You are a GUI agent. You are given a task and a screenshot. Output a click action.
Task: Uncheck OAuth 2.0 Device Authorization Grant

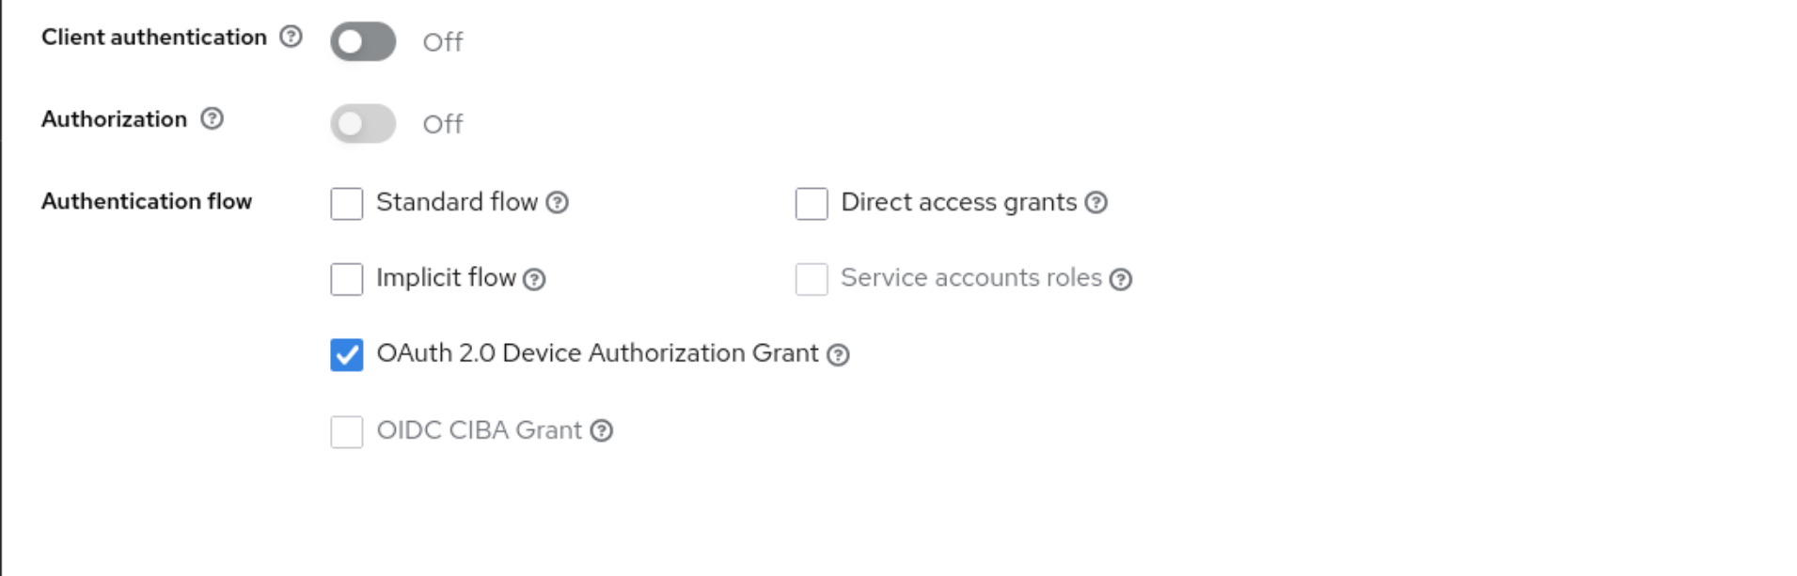coord(346,354)
